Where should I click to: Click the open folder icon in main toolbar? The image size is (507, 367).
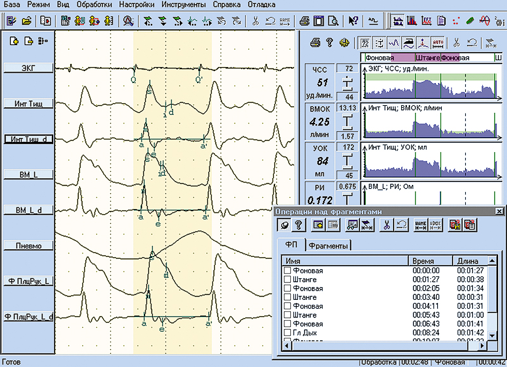(x=27, y=21)
